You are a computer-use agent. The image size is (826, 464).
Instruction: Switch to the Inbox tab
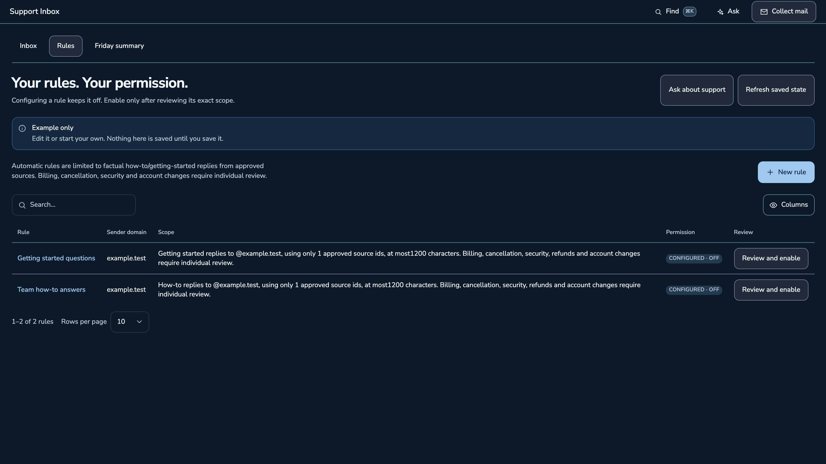[28, 46]
